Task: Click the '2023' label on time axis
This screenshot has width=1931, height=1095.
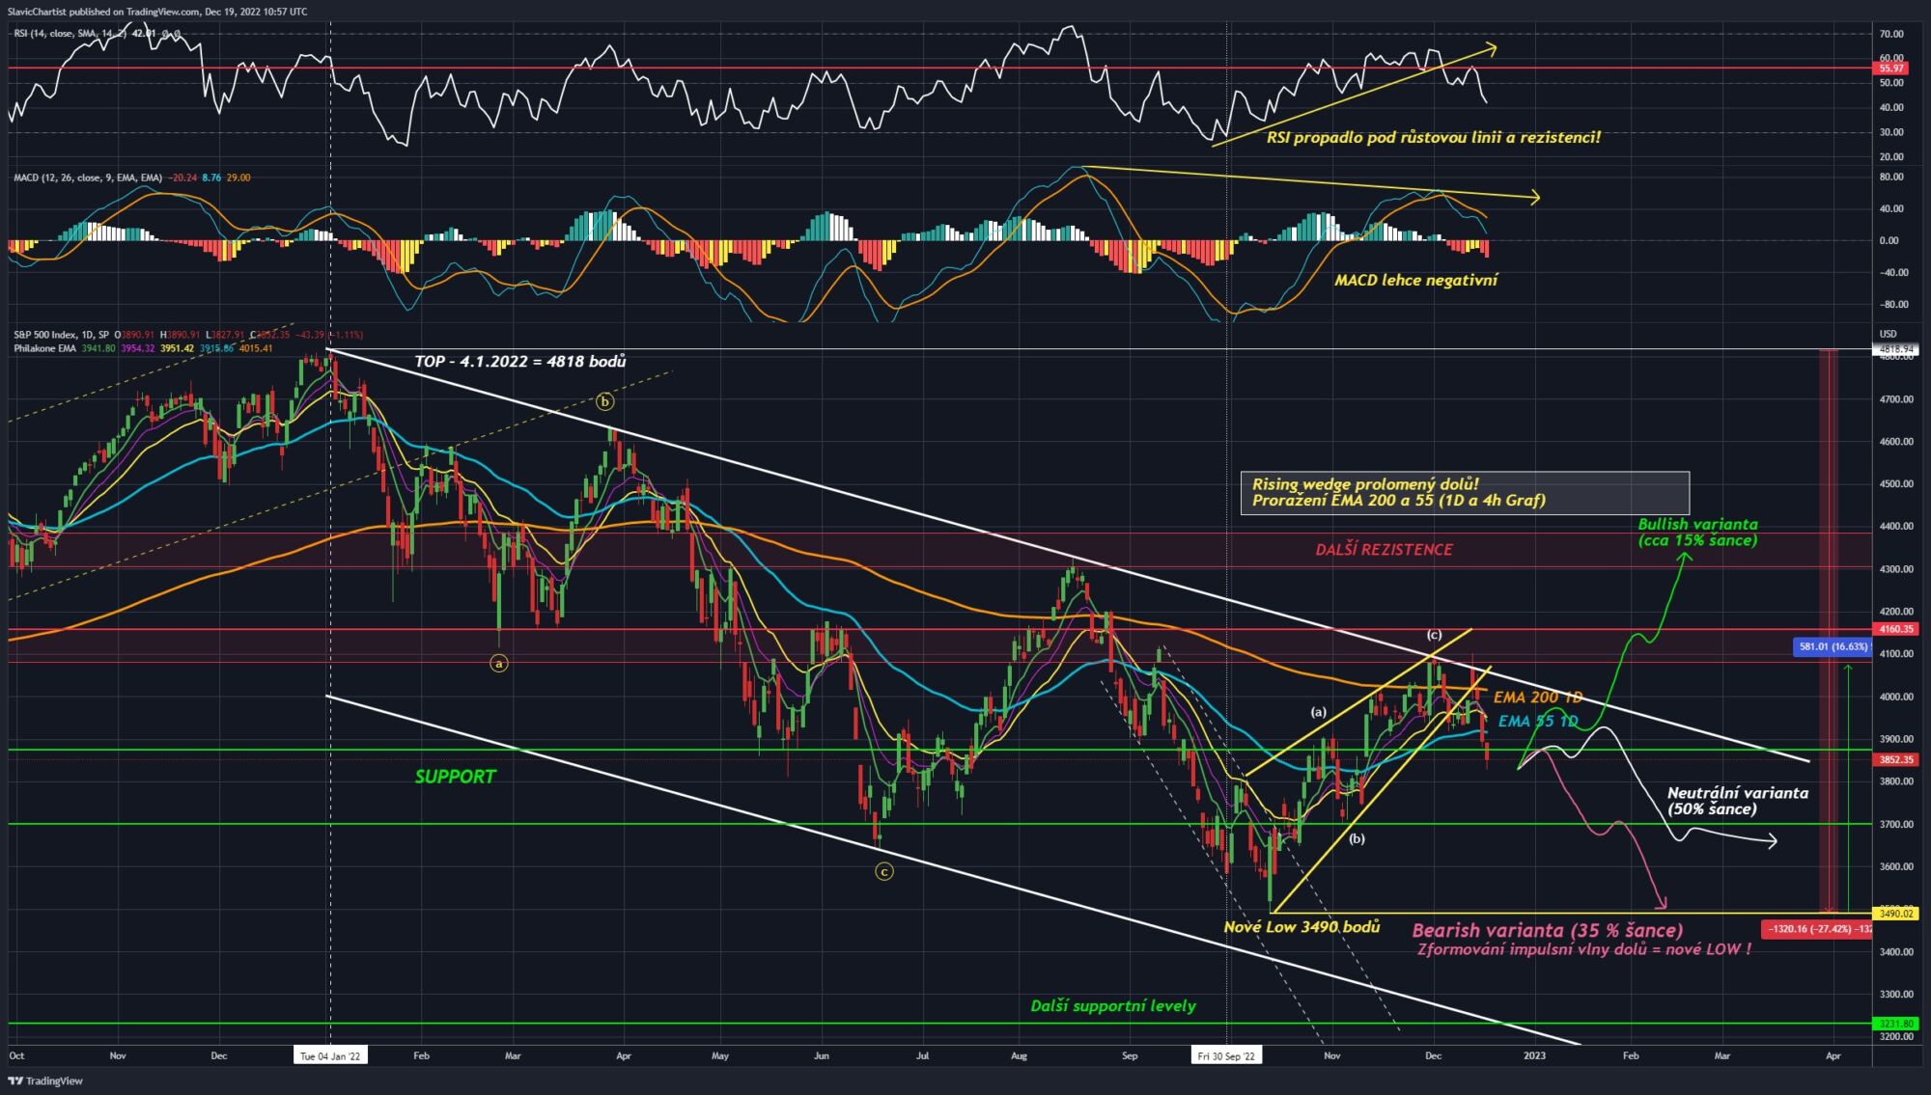Action: (x=1534, y=1055)
